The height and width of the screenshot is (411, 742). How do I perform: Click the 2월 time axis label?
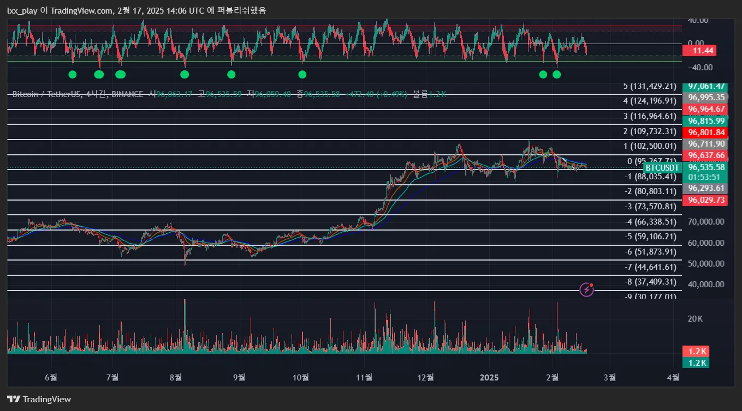click(x=553, y=377)
